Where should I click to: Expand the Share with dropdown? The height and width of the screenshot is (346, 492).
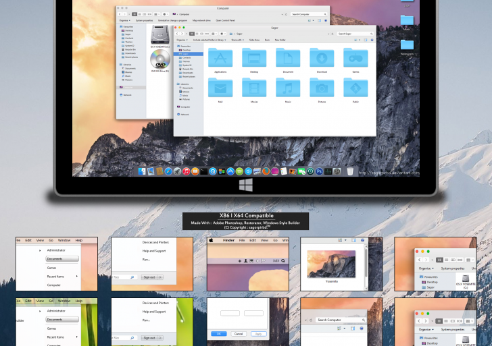point(237,40)
